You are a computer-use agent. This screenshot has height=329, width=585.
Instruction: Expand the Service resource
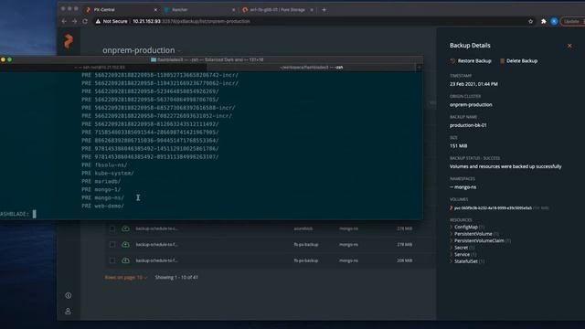click(x=451, y=254)
